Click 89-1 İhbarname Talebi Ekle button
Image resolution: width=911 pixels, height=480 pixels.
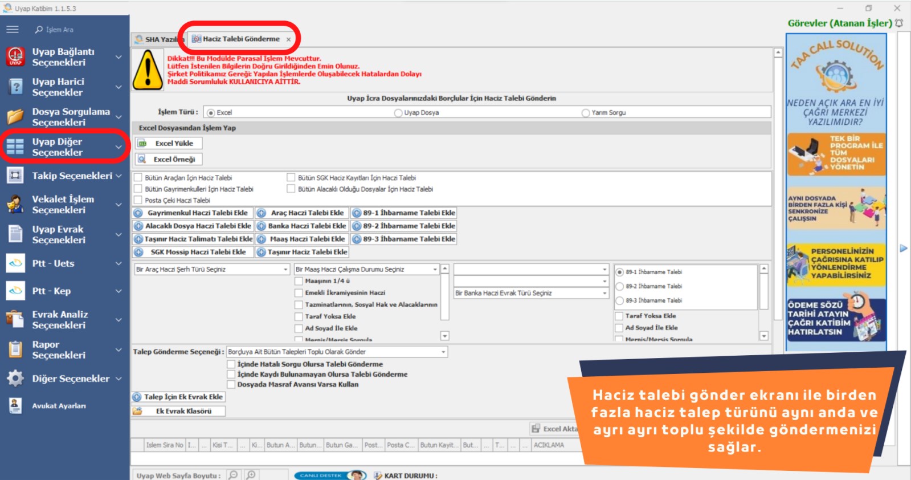[404, 213]
